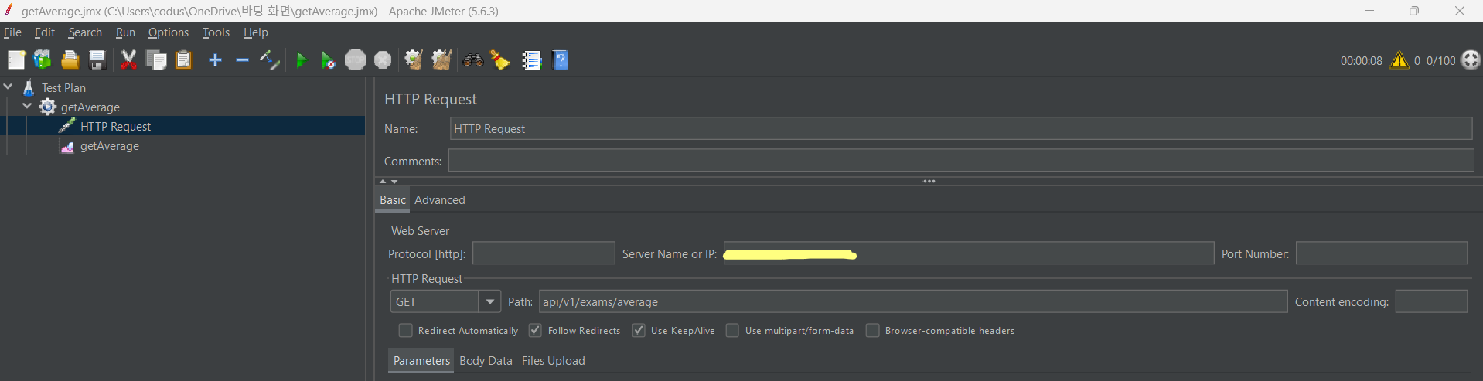
Task: Click the panel divider three-dots handle
Action: pos(929,182)
